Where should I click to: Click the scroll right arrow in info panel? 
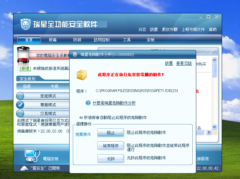(209, 133)
